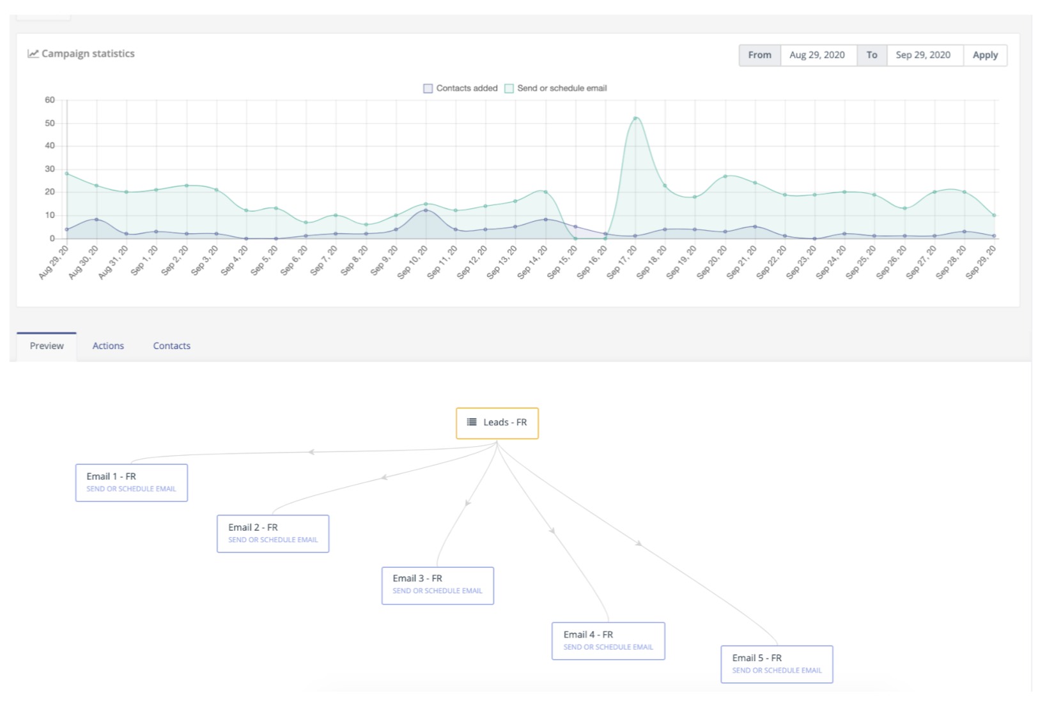This screenshot has width=1038, height=716.
Task: Switch to the Actions tab
Action: pos(108,346)
